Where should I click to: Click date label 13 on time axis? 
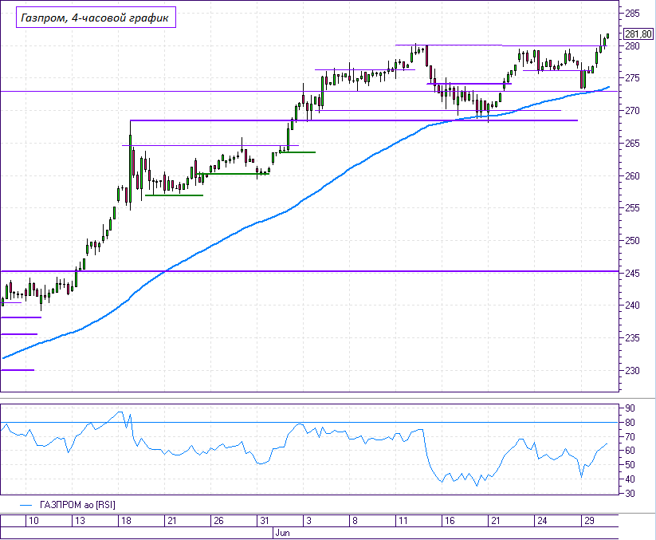[x=80, y=521]
